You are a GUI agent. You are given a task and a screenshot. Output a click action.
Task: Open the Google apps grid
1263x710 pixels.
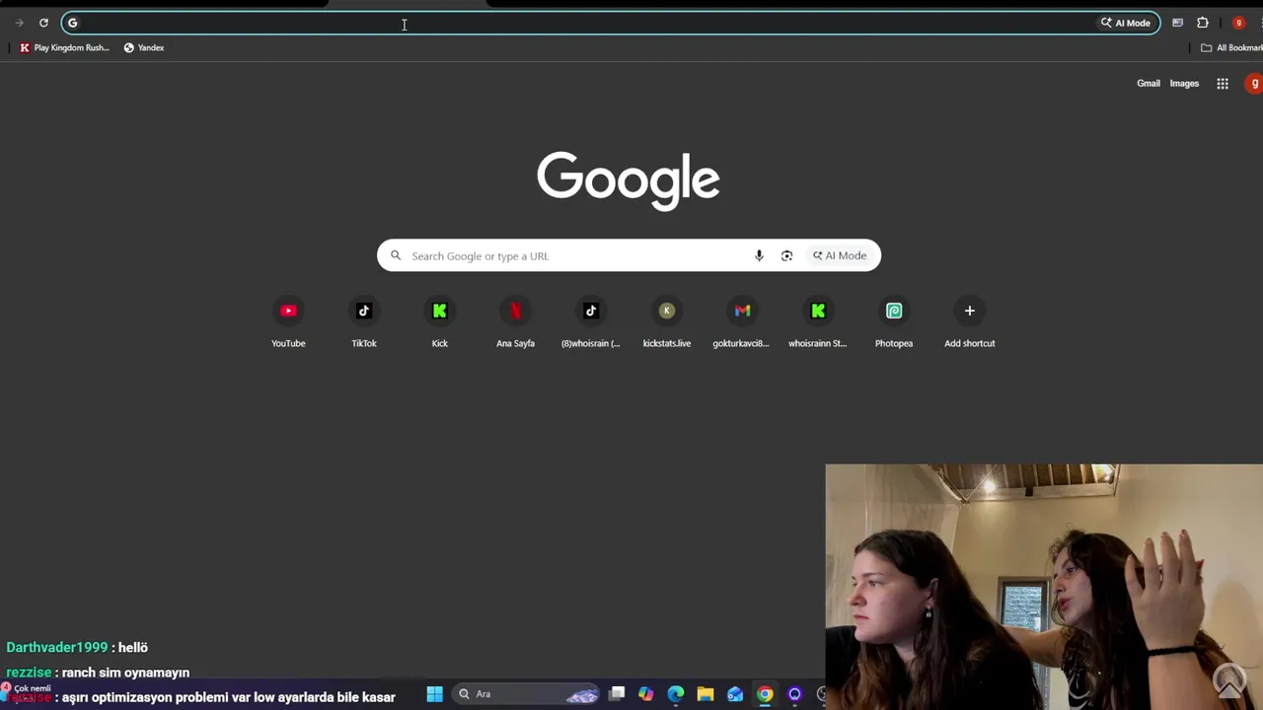(x=1223, y=84)
